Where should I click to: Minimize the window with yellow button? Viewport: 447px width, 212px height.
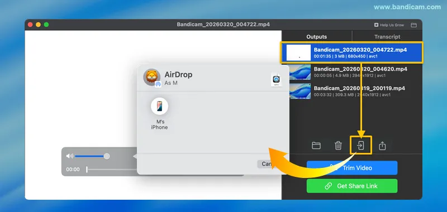(x=38, y=25)
